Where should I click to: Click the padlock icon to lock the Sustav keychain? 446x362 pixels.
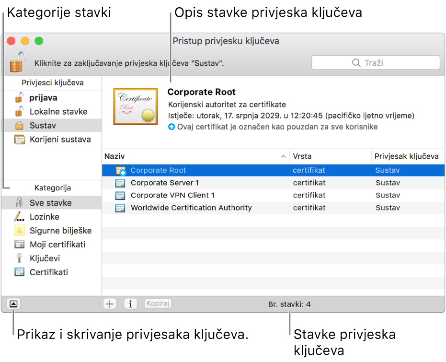(x=18, y=61)
